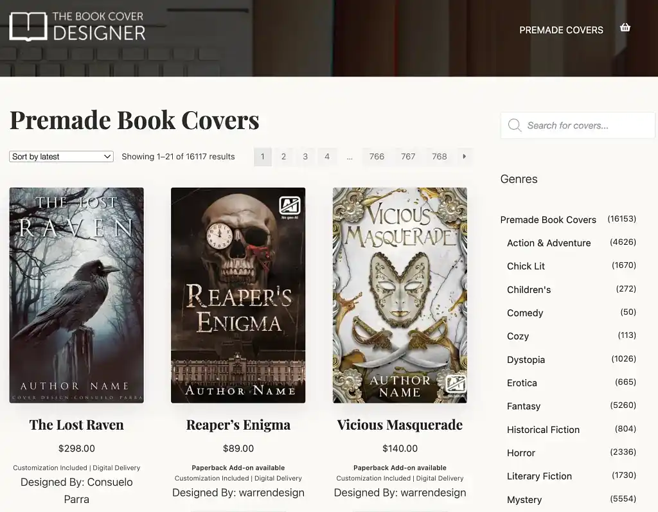Open Vicious Masquerade cover thumbnail
This screenshot has width=658, height=512.
point(400,295)
